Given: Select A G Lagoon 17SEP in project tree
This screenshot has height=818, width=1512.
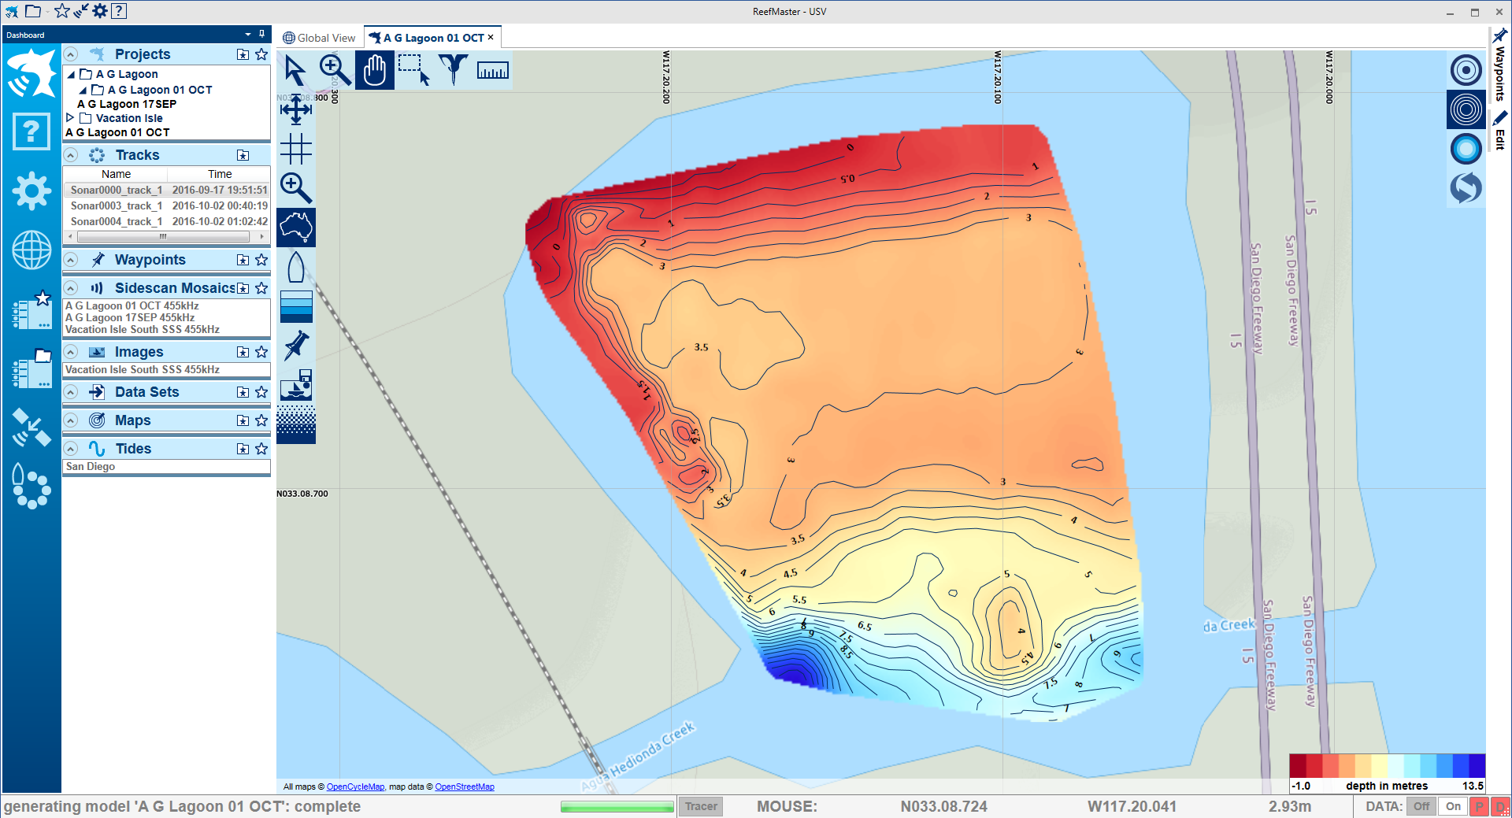Looking at the screenshot, I should click(127, 104).
